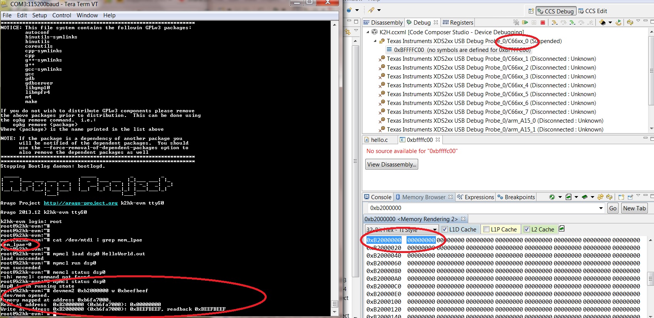654x318 pixels.
Task: Click the Pin Memory Browser view icon
Action: click(x=630, y=197)
